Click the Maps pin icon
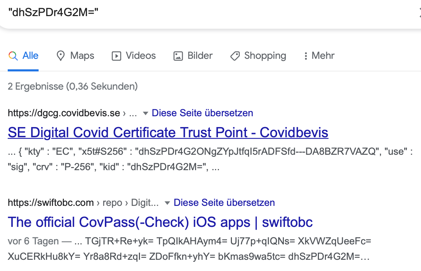421x271 pixels. 61,56
